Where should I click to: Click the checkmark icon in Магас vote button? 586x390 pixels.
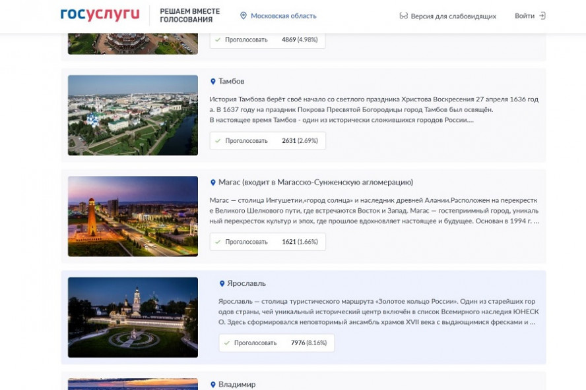[x=218, y=242]
